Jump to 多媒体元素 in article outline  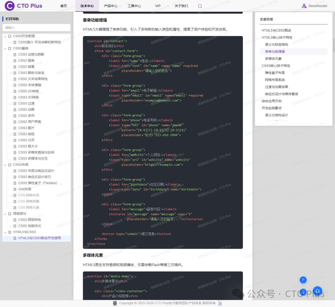[x=273, y=59]
